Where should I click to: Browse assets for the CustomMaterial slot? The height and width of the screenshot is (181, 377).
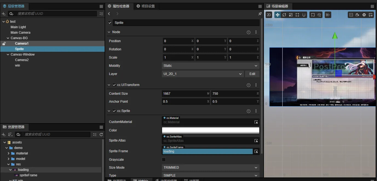(256, 122)
